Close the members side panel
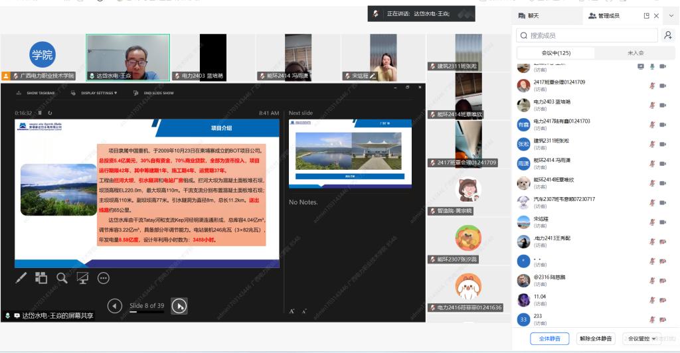 point(657,15)
